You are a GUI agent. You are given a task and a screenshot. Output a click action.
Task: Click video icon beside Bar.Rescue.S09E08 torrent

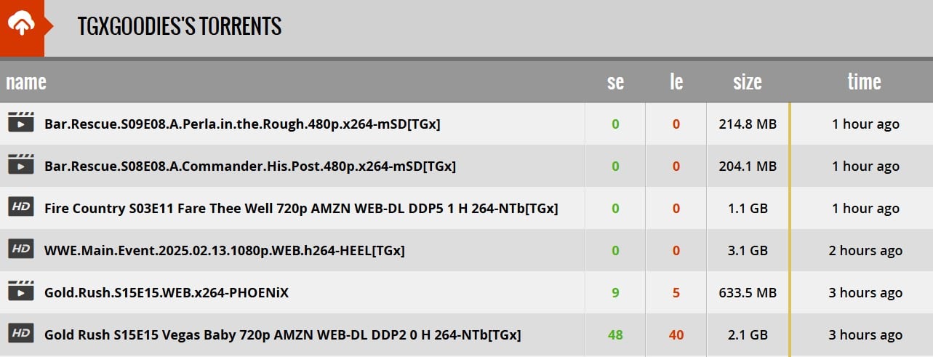pos(21,122)
